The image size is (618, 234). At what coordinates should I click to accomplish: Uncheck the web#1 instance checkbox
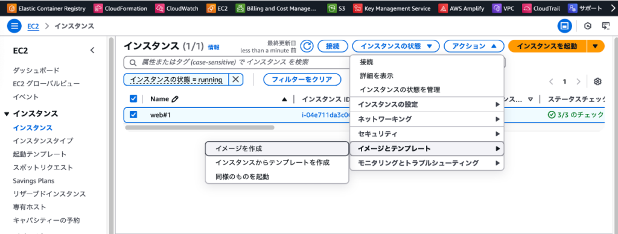(133, 115)
